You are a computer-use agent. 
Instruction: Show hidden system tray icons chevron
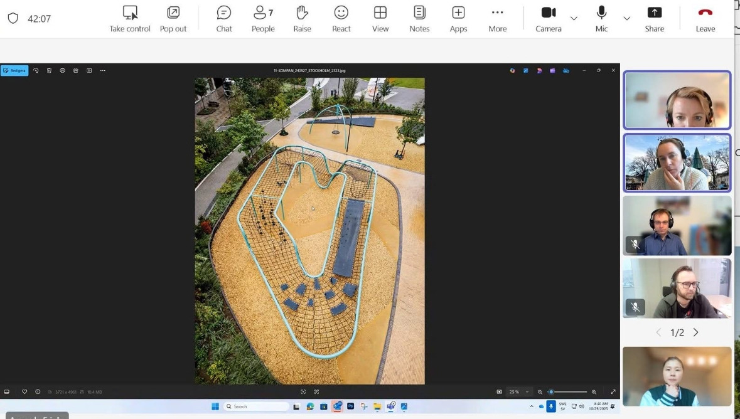click(x=532, y=406)
